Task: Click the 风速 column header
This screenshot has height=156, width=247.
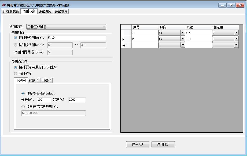Action: tap(198, 27)
